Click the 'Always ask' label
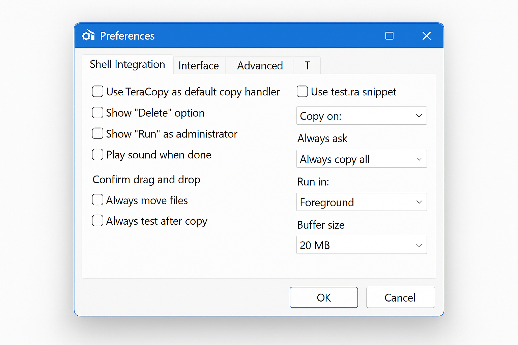518x345 pixels. [x=322, y=138]
